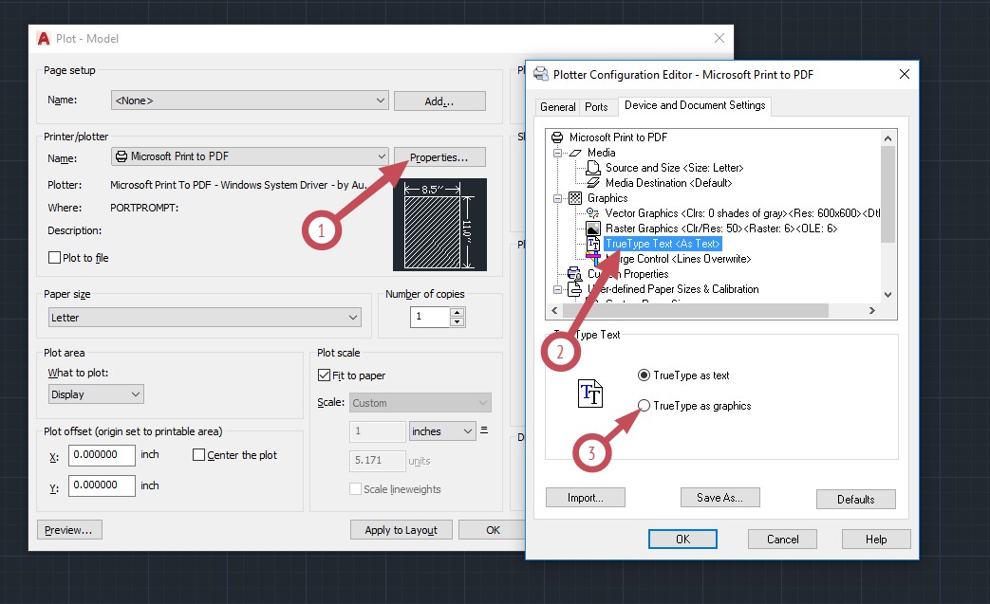Click the Plotter Configuration Editor title icon
The width and height of the screenshot is (990, 604).
click(x=540, y=74)
